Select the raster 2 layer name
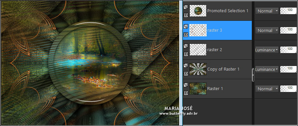 (x=215, y=50)
